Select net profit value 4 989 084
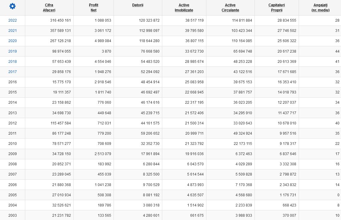This screenshot has width=341, height=220. point(103,41)
